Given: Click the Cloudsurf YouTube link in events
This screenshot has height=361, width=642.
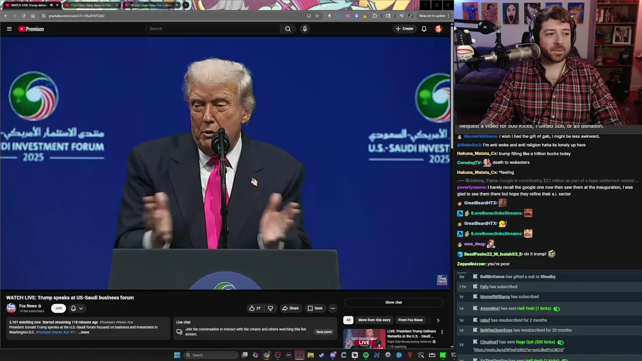Looking at the screenshot, I should point(519,350).
